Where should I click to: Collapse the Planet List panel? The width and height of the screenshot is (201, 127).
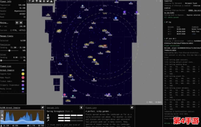[25, 66]
